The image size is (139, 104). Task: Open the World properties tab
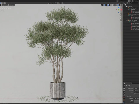(124, 97)
